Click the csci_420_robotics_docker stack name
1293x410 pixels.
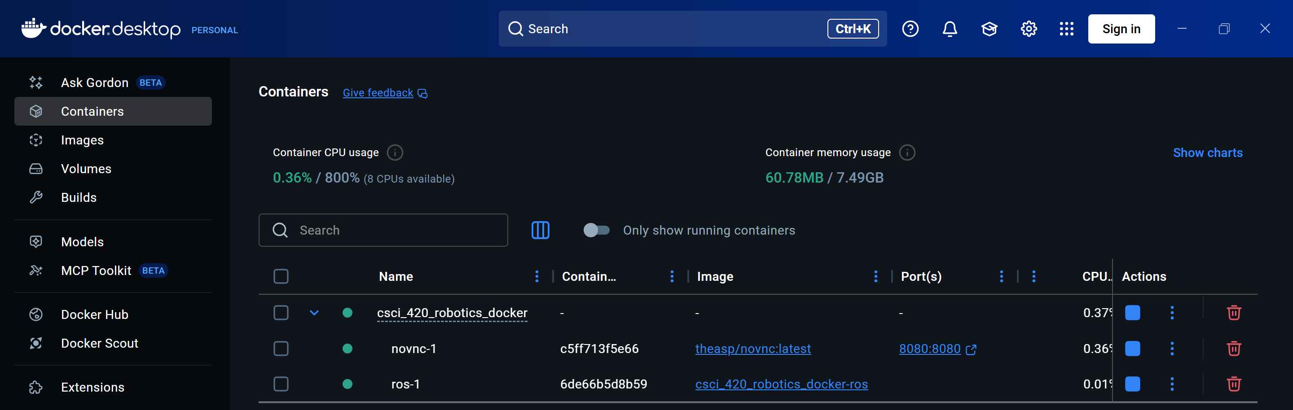coord(452,313)
